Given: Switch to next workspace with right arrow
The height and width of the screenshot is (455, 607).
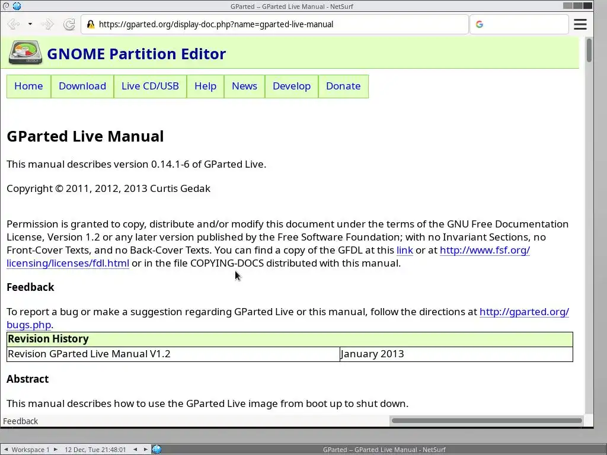Looking at the screenshot, I should [x=55, y=449].
